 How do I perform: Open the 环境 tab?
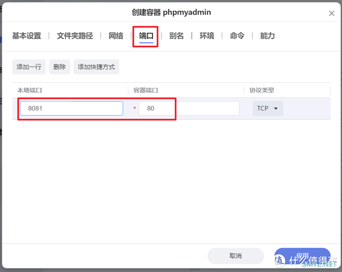coord(207,36)
